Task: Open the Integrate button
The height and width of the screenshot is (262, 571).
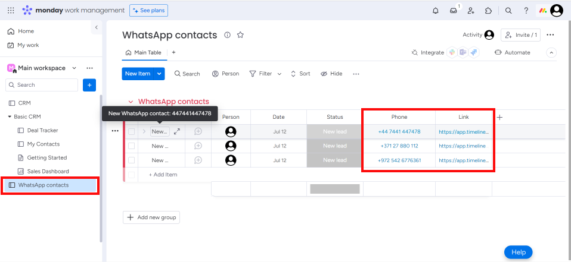Action: [x=428, y=53]
